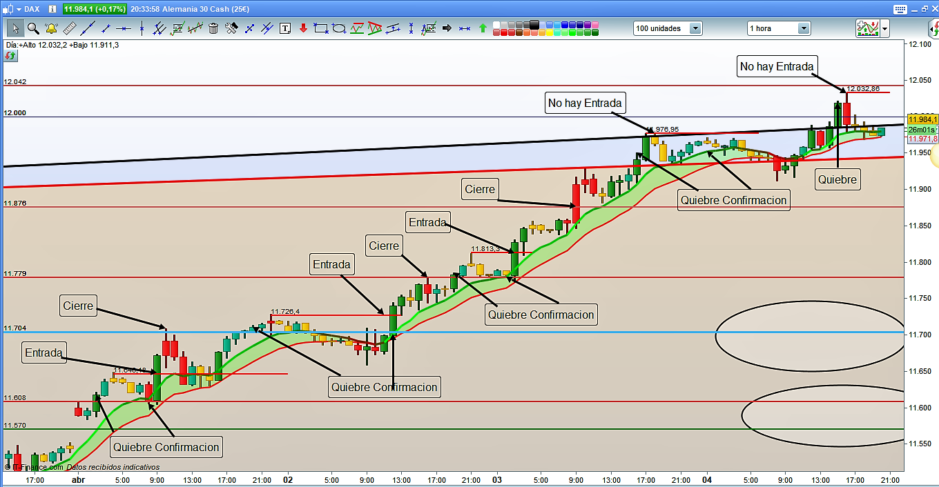The width and height of the screenshot is (939, 487).
Task: Click the trash can delete icon
Action: click(213, 28)
